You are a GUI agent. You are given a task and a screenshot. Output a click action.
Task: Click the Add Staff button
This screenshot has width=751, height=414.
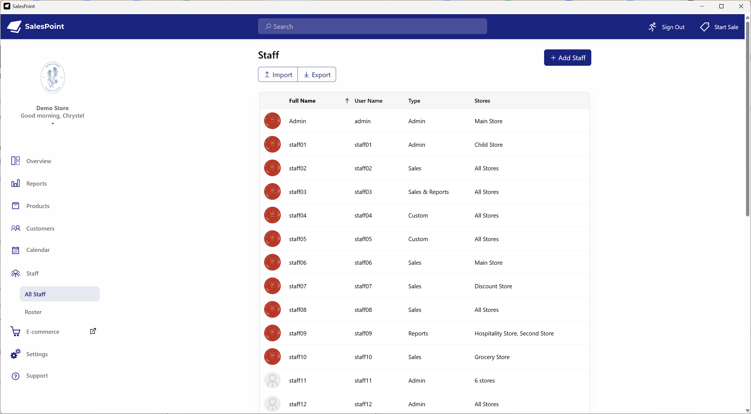(567, 58)
